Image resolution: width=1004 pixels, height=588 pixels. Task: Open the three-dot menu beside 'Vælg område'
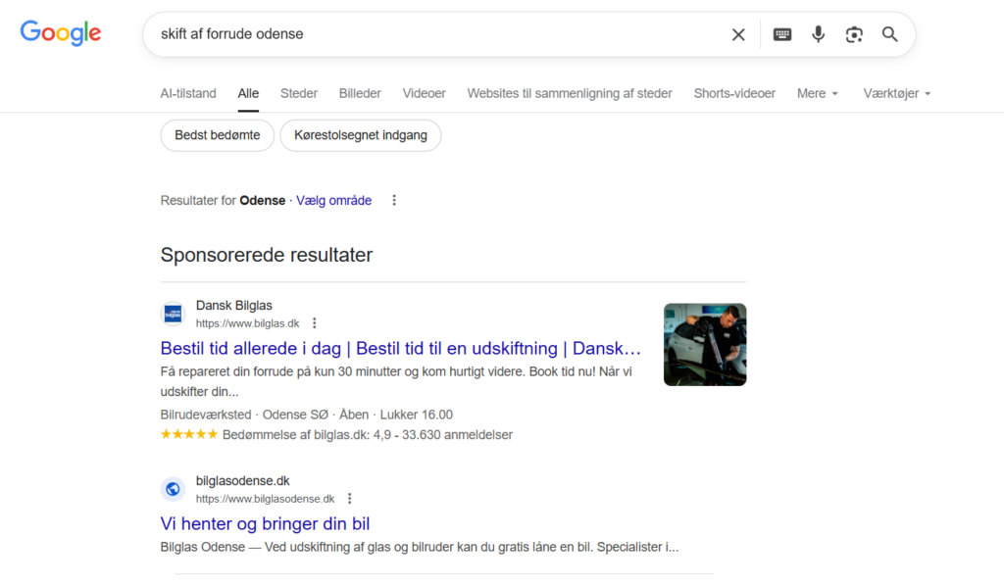point(394,200)
